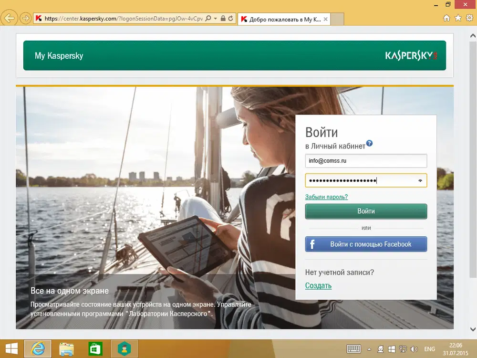Click the page scrollbar up arrow
This screenshot has width=477, height=358.
[x=473, y=36]
